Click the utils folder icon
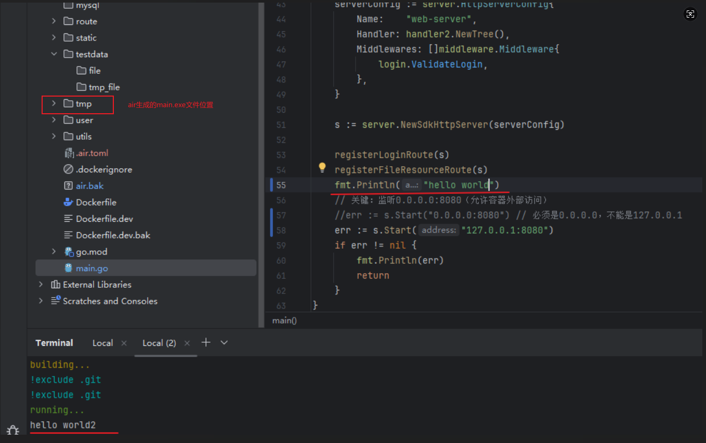 click(68, 136)
